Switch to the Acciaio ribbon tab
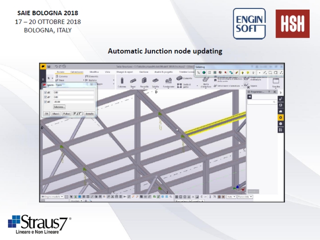This screenshot has width=320, height=240. [x=60, y=72]
